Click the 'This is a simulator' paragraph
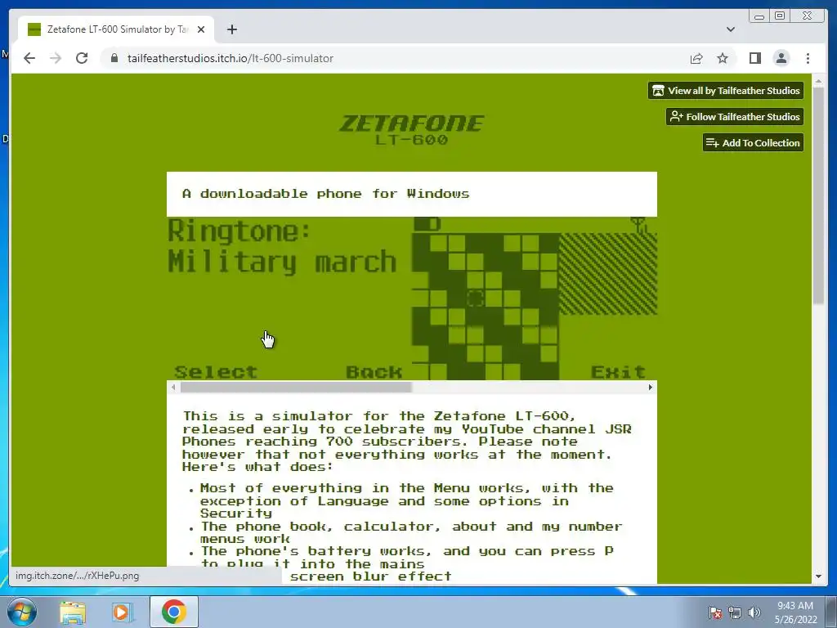The width and height of the screenshot is (837, 628). tap(406, 442)
